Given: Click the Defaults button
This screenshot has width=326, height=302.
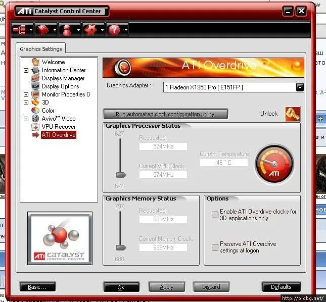Looking at the screenshot, I should [281, 287].
